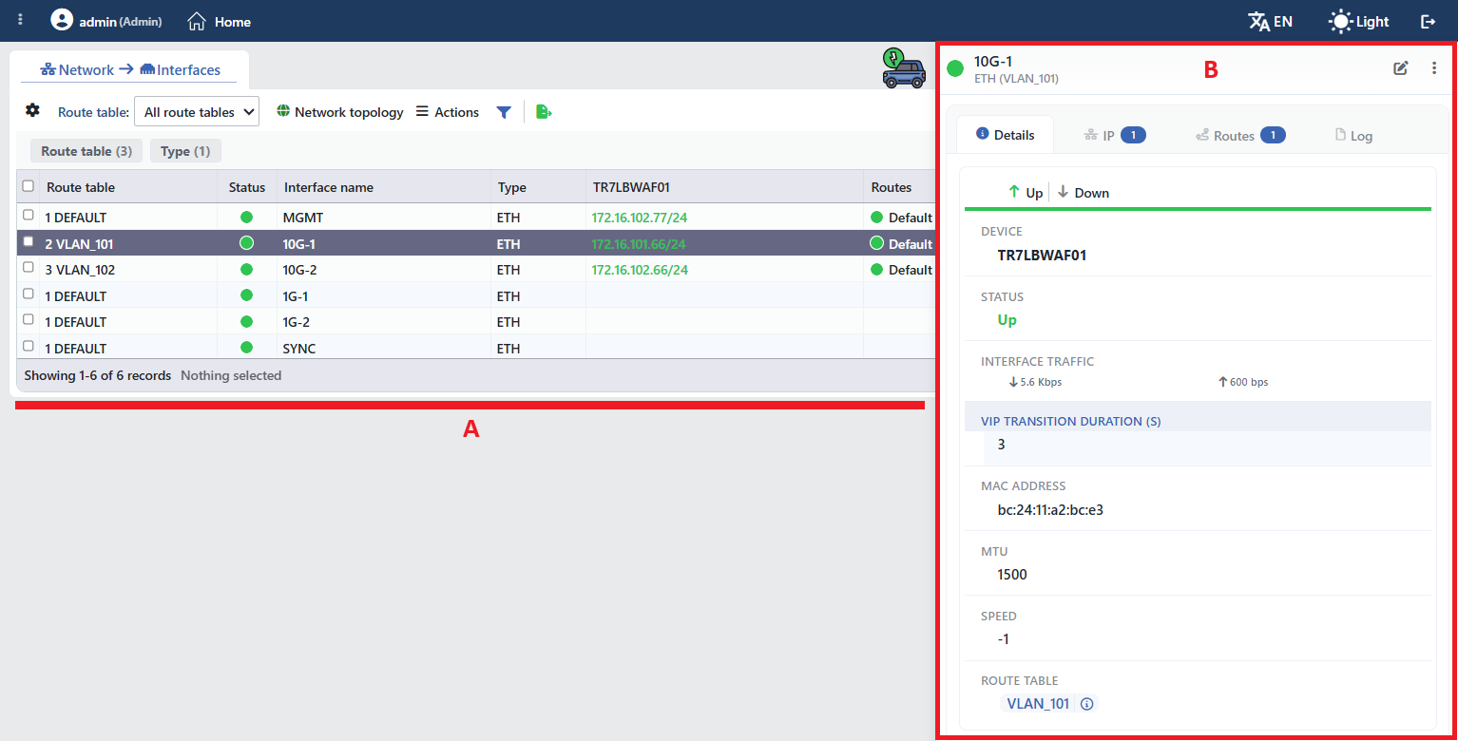This screenshot has height=741, width=1458.
Task: Check the 10G-2 row checkbox
Action: (x=29, y=268)
